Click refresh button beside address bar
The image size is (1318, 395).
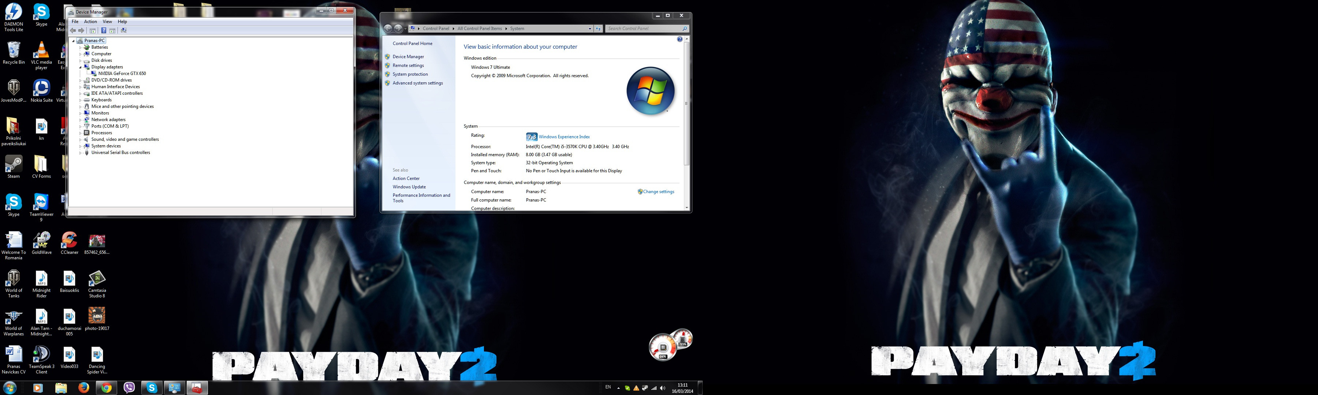[x=598, y=29]
